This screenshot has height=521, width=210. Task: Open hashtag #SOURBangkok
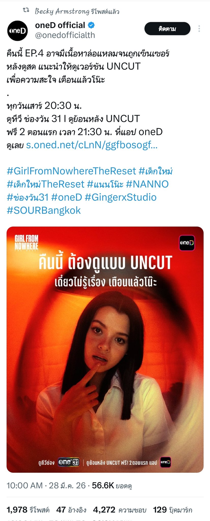pos(44,211)
